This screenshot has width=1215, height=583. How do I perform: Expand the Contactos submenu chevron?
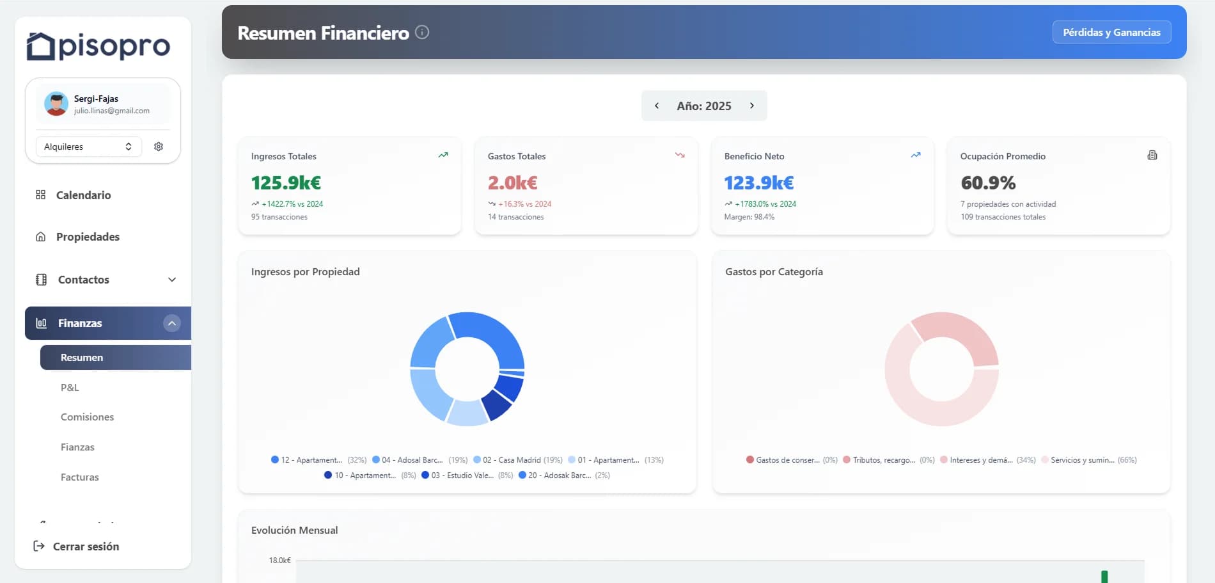pos(172,280)
